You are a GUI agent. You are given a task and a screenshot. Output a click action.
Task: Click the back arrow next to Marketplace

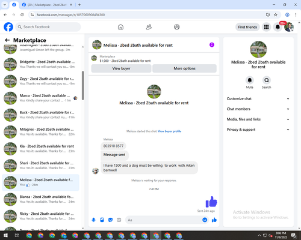[x=7, y=40]
